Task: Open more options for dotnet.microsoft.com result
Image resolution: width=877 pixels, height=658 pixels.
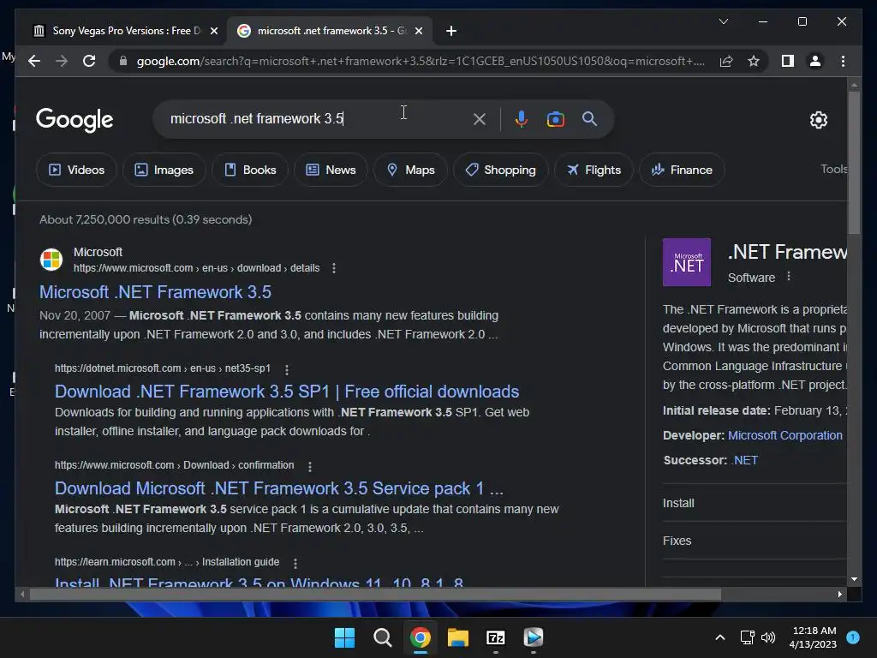Action: [x=287, y=369]
